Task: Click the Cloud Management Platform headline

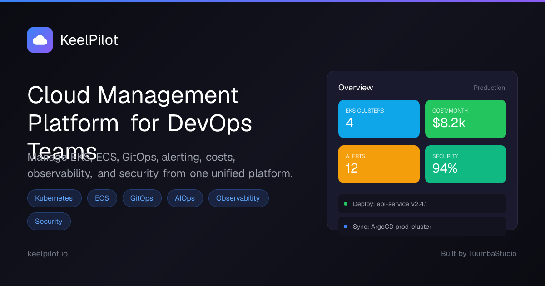Action: (x=140, y=123)
